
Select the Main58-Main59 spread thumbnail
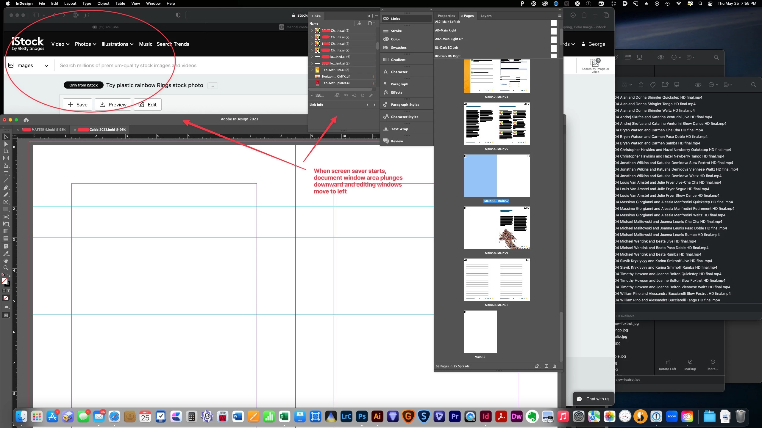[496, 228]
